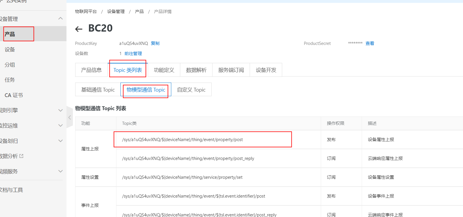This screenshot has height=217, width=463.
Task: Select the 基础通信 Topic sub-tab
Action: 98,90
